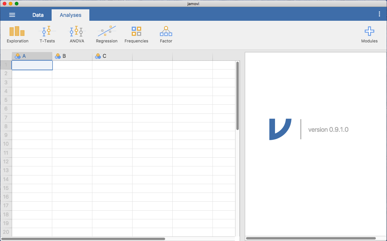This screenshot has width=387, height=241.
Task: Select column B header
Action: tap(72, 56)
